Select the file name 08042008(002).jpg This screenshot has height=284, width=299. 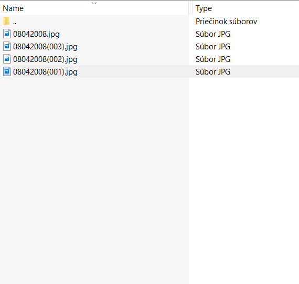(x=45, y=59)
